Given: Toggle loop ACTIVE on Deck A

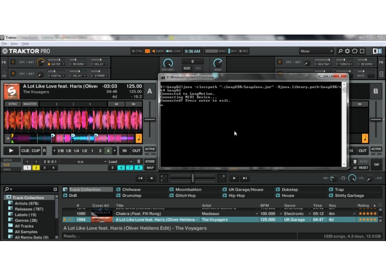Looking at the screenshot, I should (x=150, y=149).
